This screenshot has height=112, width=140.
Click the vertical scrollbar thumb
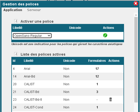(x=136, y=59)
